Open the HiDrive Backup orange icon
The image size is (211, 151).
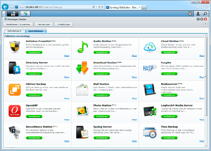pyautogui.click(x=15, y=89)
